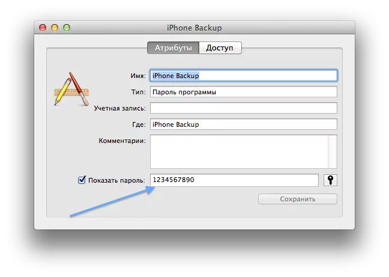
Task: Click the Комментарии label
Action: tap(122, 141)
